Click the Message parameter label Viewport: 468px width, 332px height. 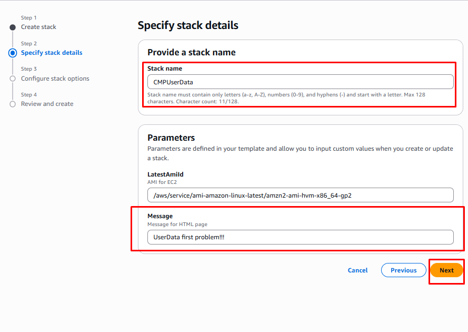tap(160, 216)
